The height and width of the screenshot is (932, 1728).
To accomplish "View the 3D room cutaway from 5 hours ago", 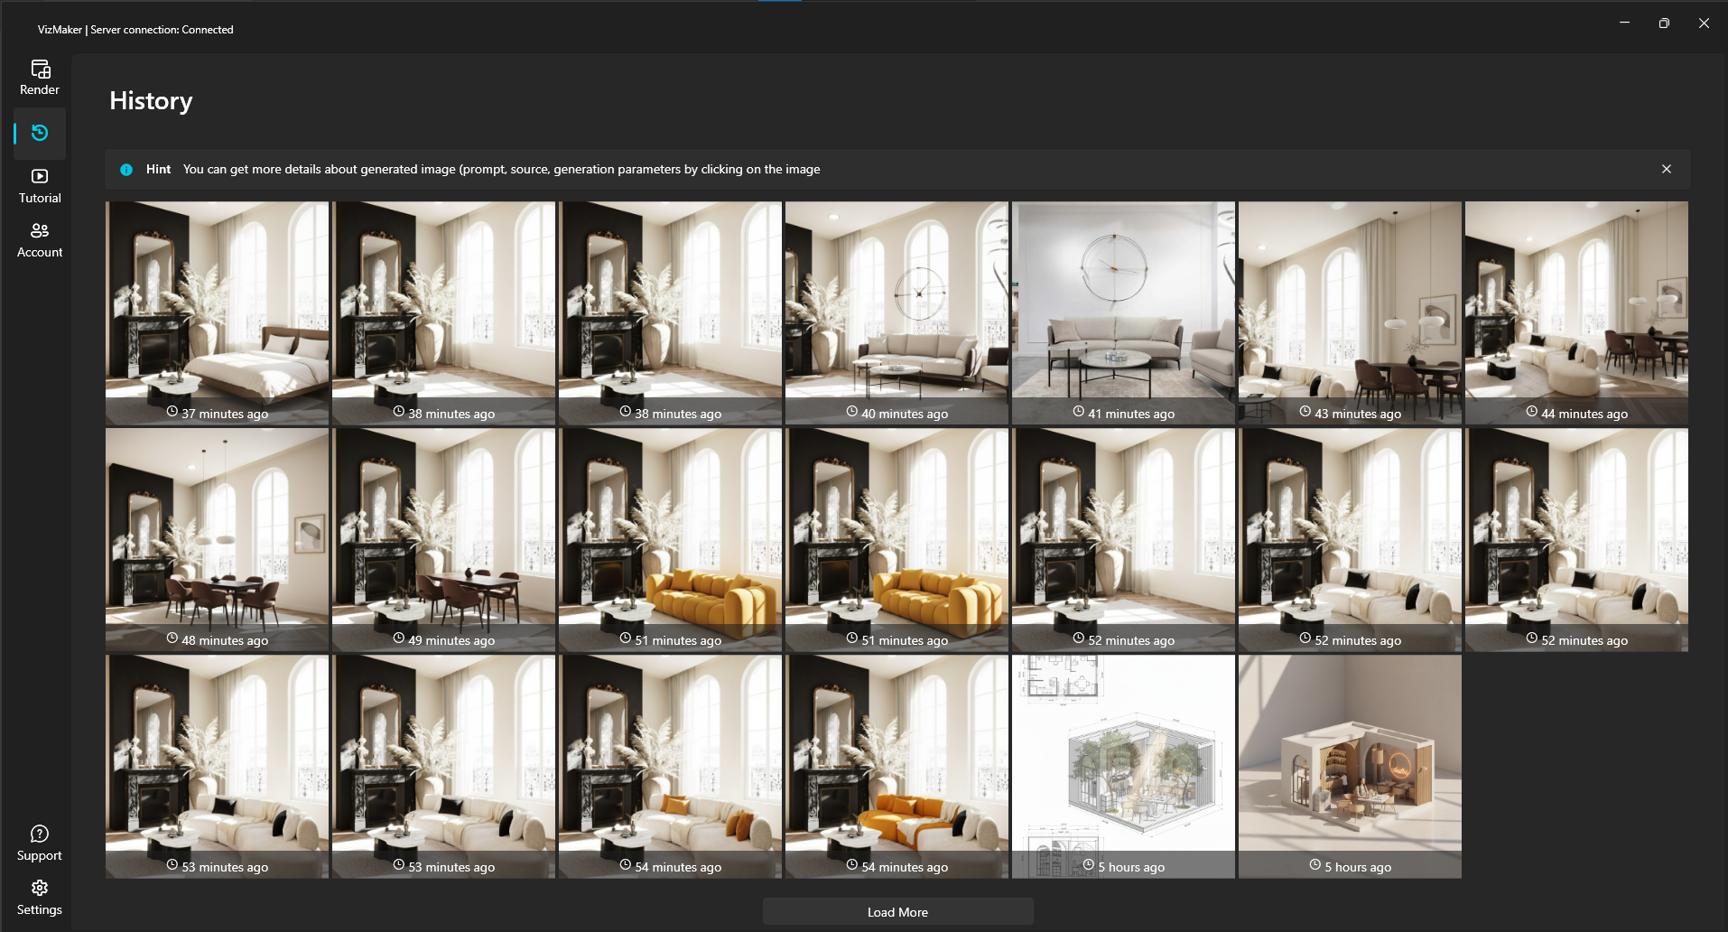I will (x=1349, y=759).
